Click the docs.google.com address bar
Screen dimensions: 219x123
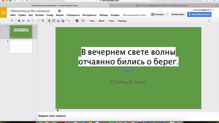pyautogui.click(x=109, y=1)
